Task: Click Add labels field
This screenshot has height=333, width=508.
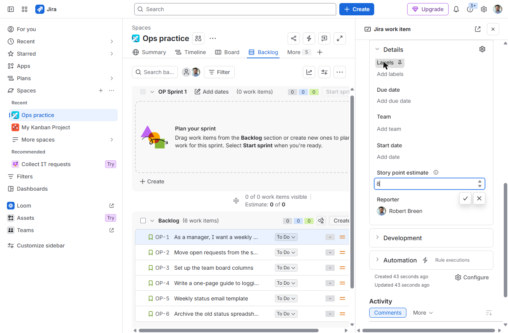Action: pyautogui.click(x=390, y=74)
